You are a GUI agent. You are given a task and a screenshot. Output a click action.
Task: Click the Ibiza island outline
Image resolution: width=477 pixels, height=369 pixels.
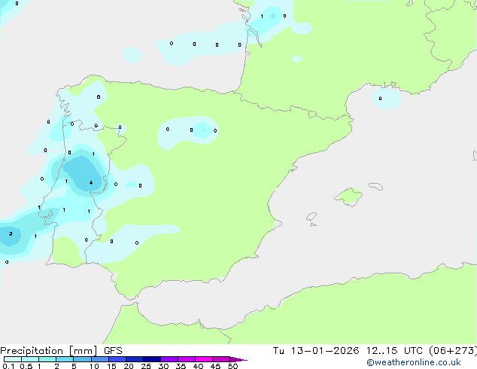coord(311,217)
